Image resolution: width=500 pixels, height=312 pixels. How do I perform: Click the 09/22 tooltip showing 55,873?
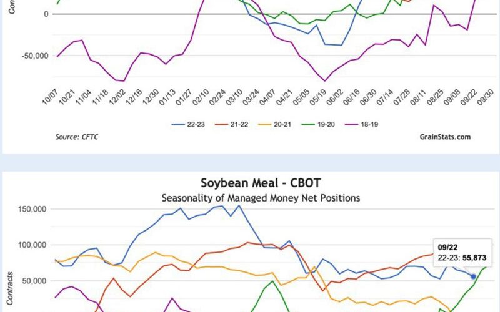click(x=462, y=253)
